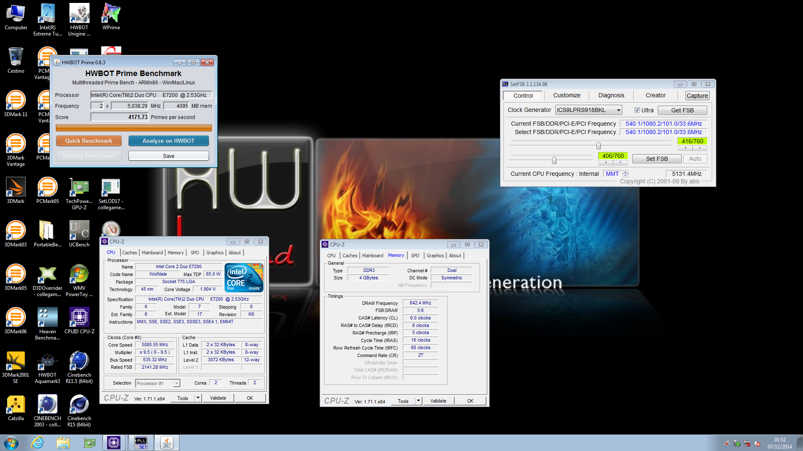Click Validate in CPU-Z Memory window
The width and height of the screenshot is (803, 451).
coord(438,401)
